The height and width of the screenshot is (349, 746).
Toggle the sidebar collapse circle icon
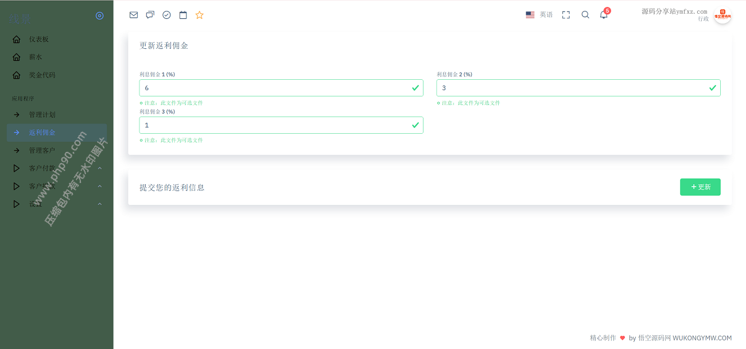(100, 16)
